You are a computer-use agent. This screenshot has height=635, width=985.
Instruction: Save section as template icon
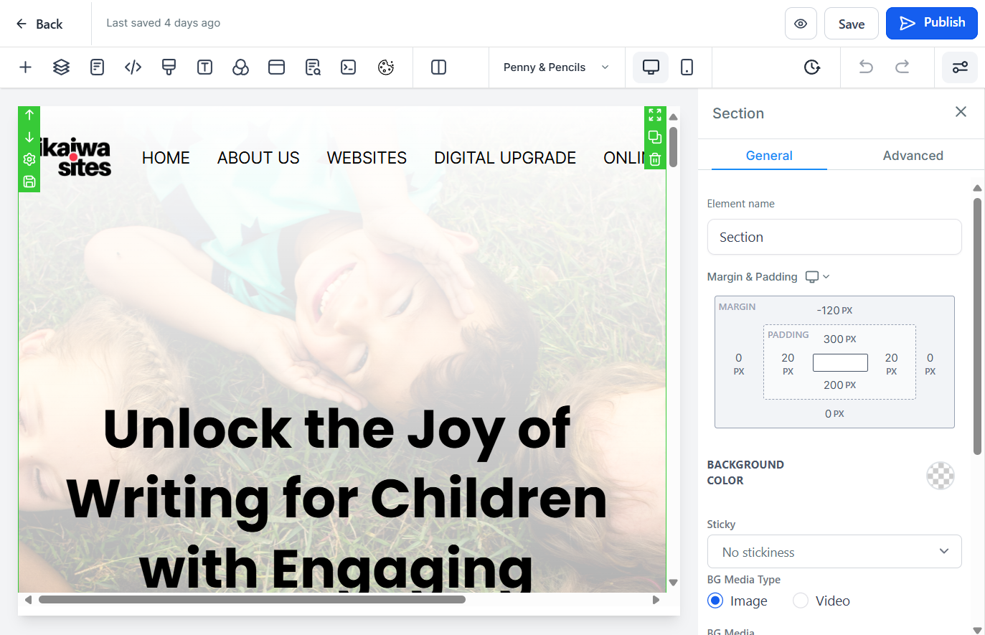29,182
